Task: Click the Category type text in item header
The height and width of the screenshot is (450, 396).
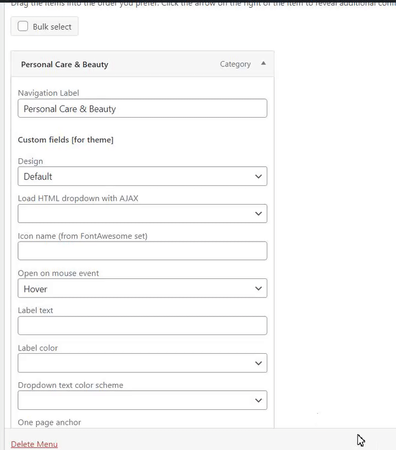Action: tap(235, 64)
